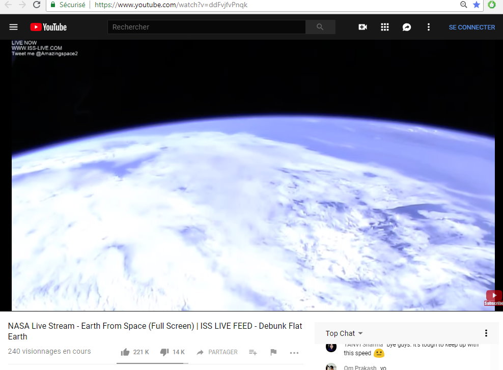503x370 pixels.
Task: Open the chat options three-dot menu
Action: pos(486,333)
